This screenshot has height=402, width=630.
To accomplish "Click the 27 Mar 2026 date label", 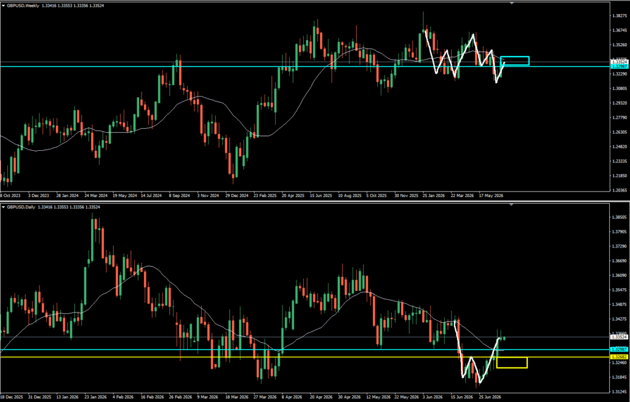I will [265, 397].
